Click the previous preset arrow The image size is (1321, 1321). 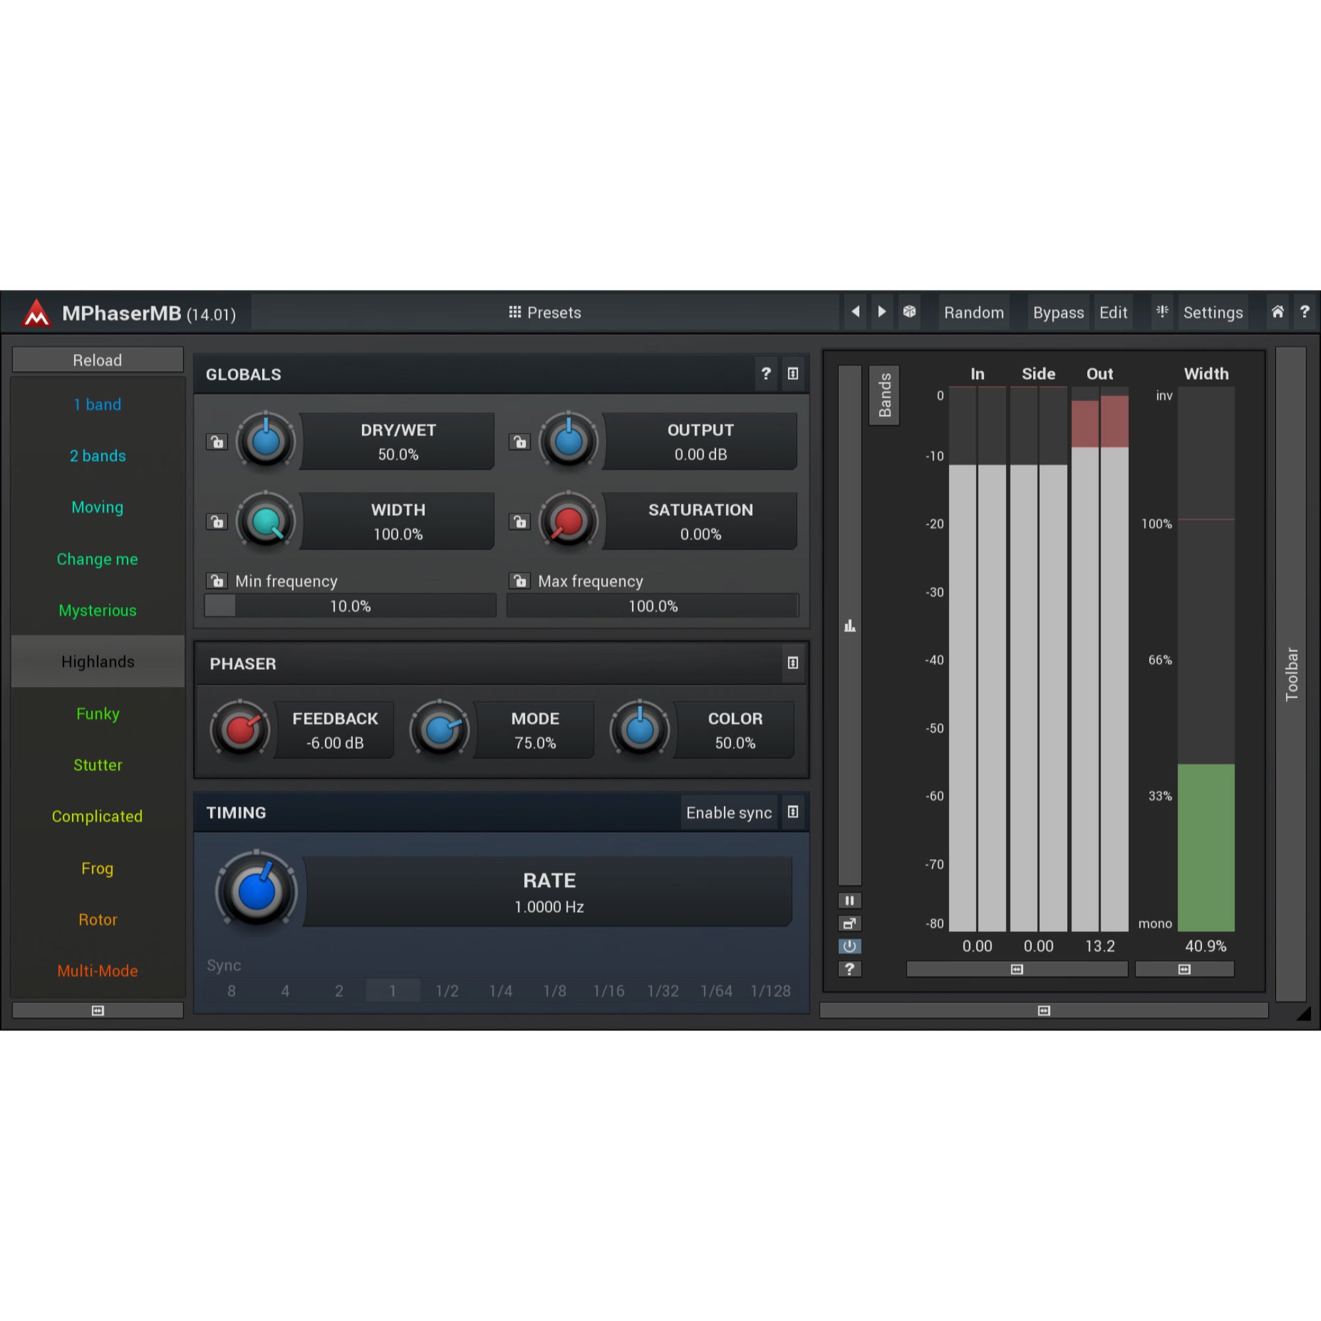pos(855,312)
